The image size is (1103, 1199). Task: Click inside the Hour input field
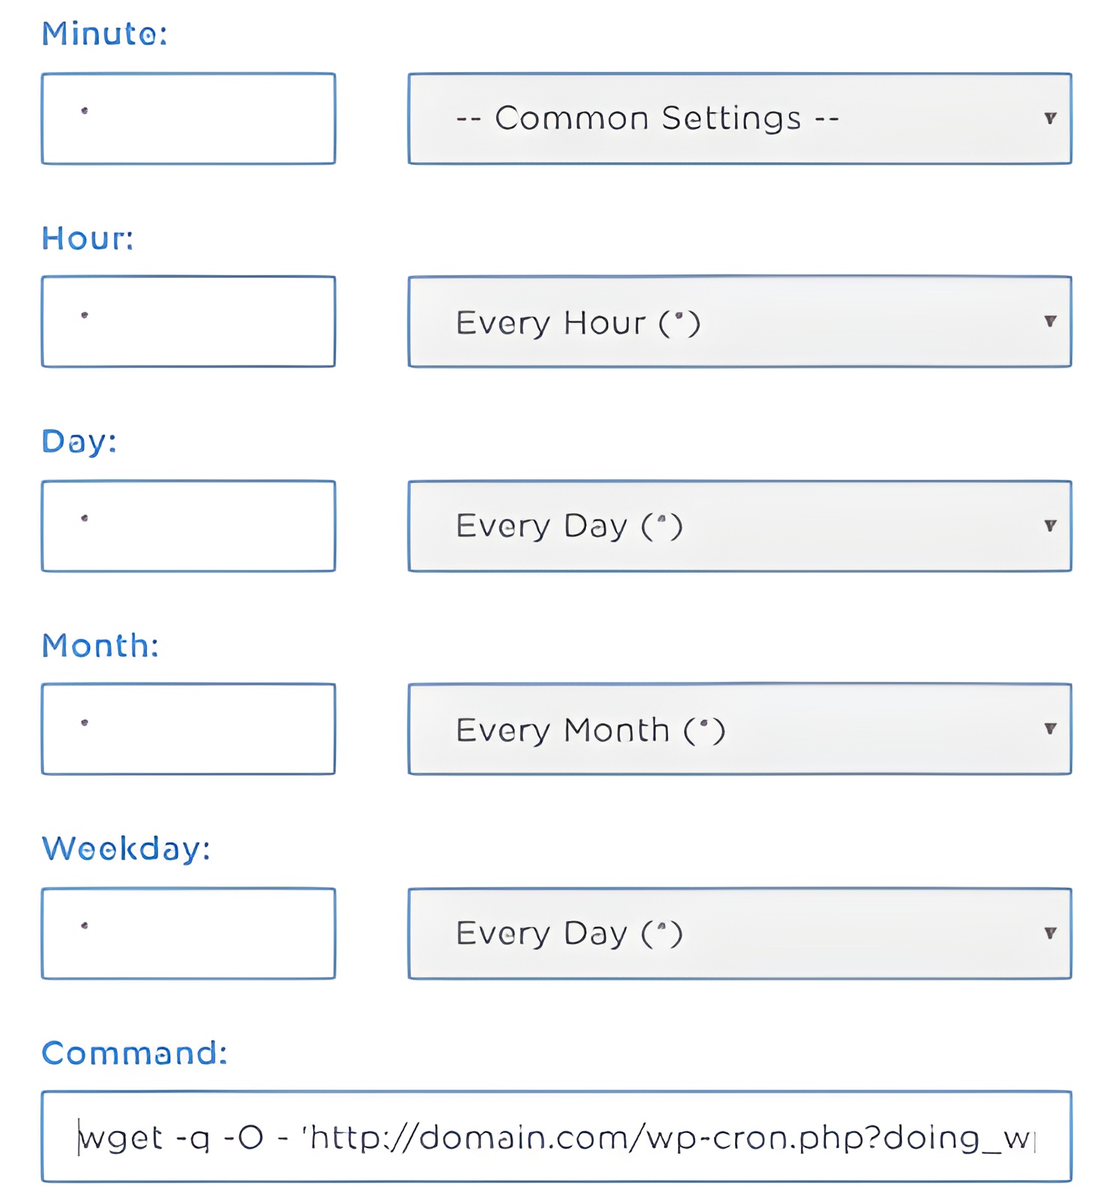coord(189,321)
